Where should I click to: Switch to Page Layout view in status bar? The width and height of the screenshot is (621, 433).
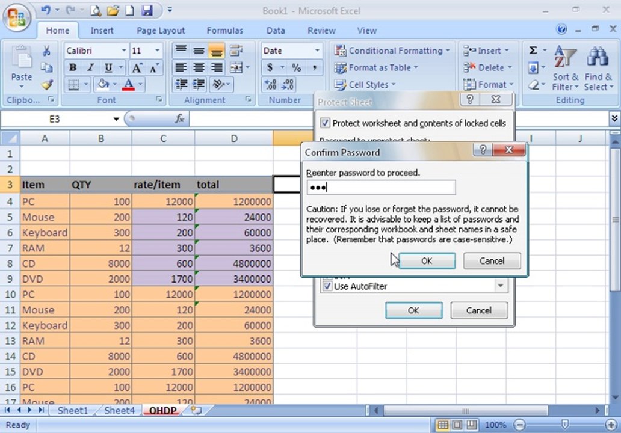click(457, 425)
